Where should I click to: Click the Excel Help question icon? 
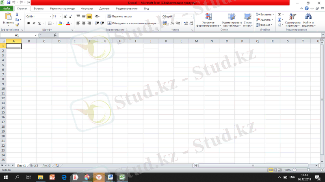pyautogui.click(x=307, y=8)
